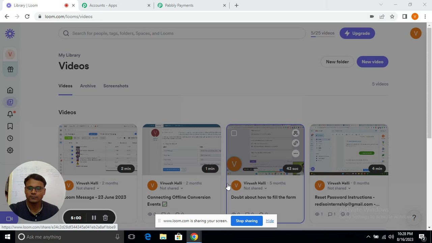
Task: Click the Reset Password Instructions title
Action: [347, 200]
